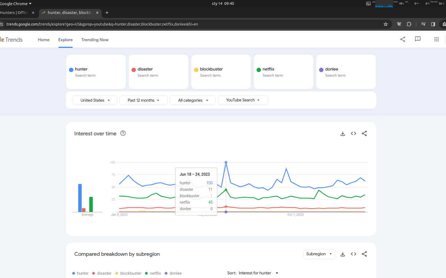
Task: Click the CPU usage graph in top panel
Action: click(x=384, y=4)
